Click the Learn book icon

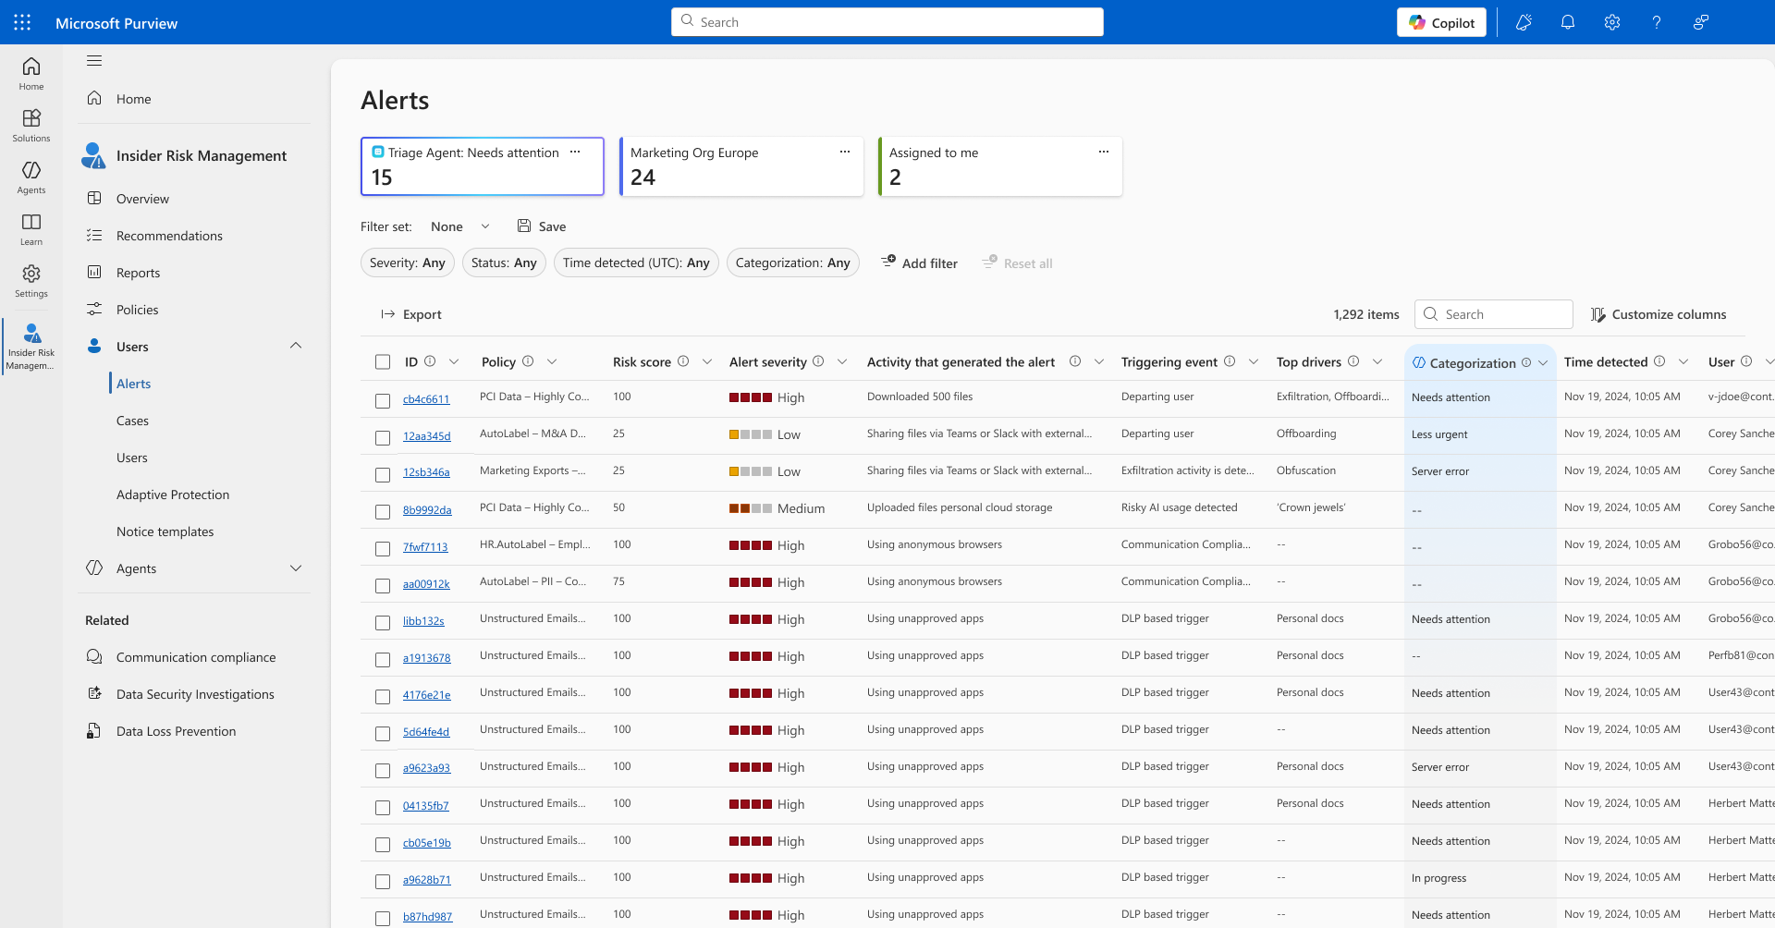(x=31, y=228)
